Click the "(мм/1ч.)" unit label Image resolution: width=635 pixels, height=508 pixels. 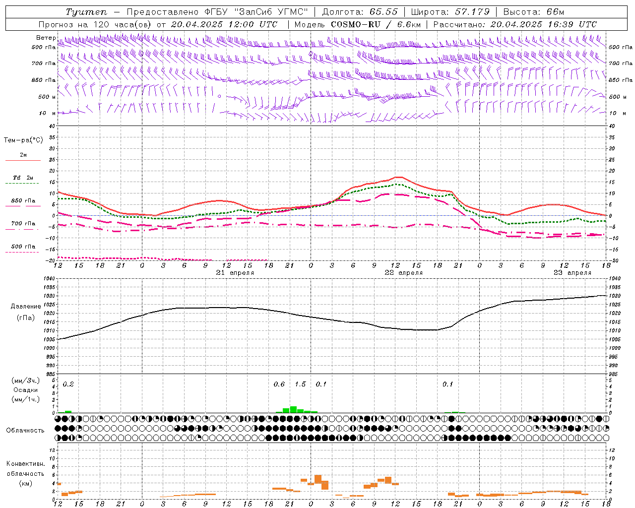tap(26, 399)
